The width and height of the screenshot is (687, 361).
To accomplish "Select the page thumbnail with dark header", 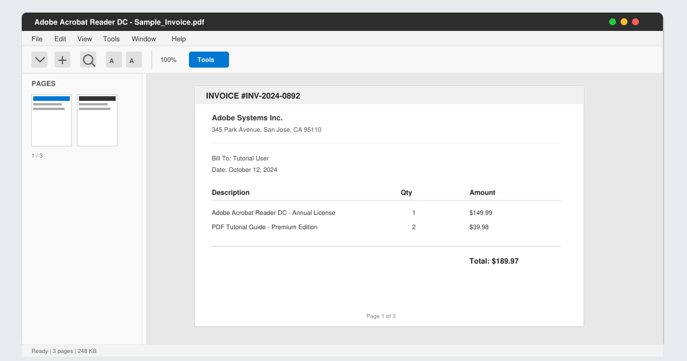I will pyautogui.click(x=97, y=120).
